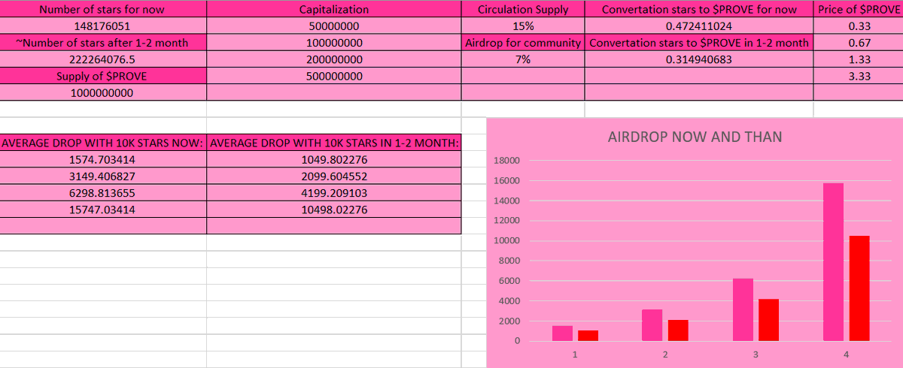Click the red bar in chart category 4
The width and height of the screenshot is (903, 368).
point(859,288)
